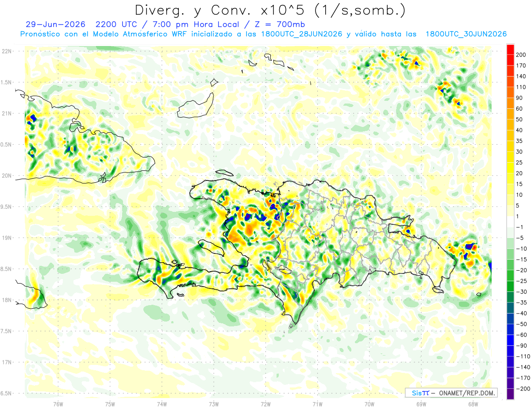Viewport: 531px width, 410px height.
Task: Click the '-110' value on the color scale
Action: pyautogui.click(x=523, y=356)
